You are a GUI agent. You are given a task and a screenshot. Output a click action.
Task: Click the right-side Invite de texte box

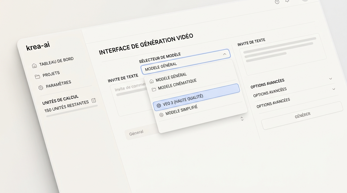coord(282,54)
